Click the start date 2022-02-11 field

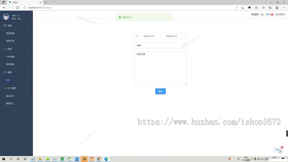(149, 36)
